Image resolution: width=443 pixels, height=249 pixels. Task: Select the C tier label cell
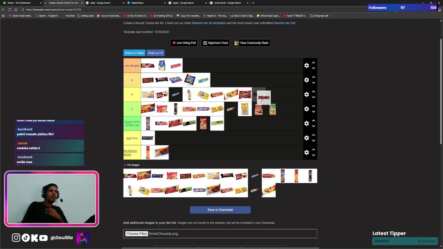tap(132, 109)
